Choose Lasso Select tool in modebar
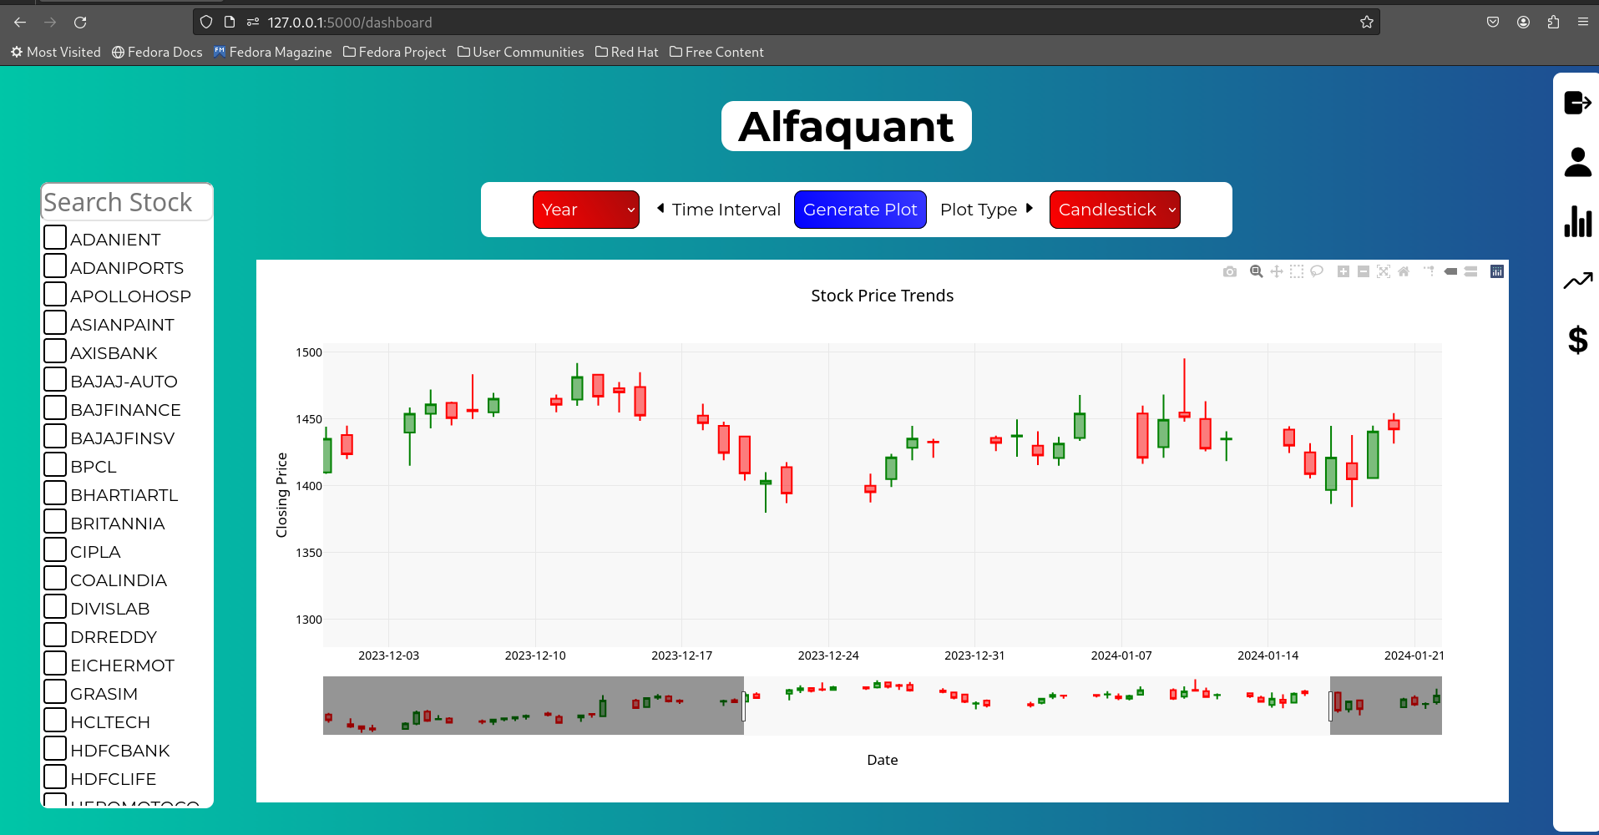Screen dimensions: 1599x835 (1317, 271)
